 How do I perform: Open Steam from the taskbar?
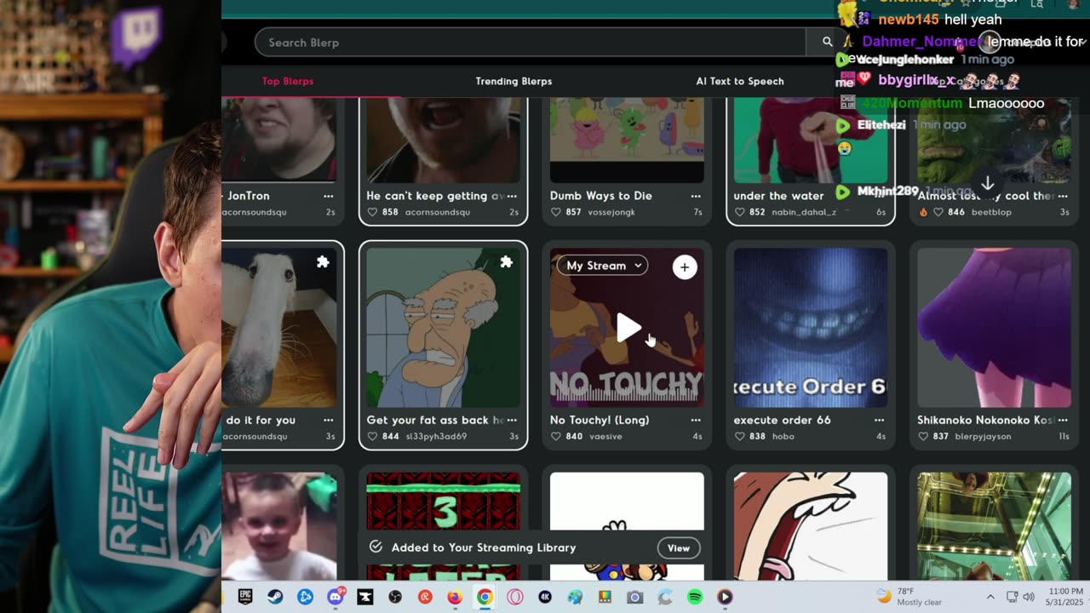(275, 597)
